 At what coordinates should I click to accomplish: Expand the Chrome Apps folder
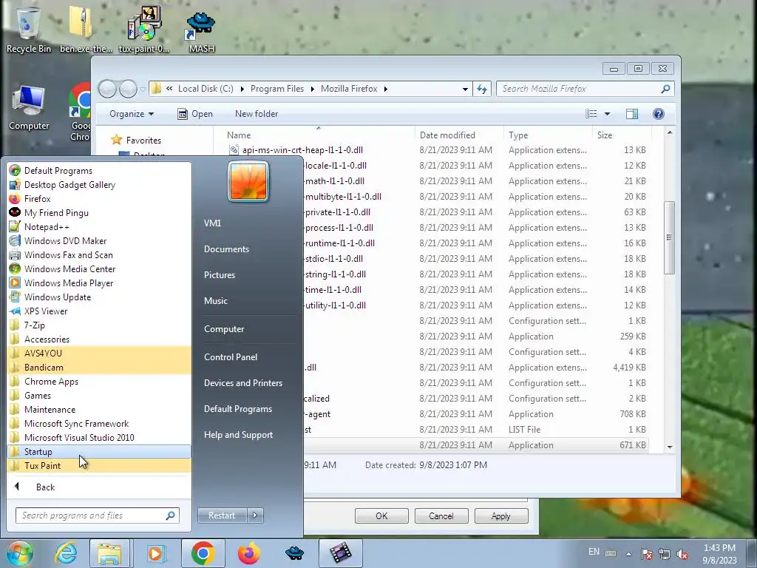click(x=99, y=381)
